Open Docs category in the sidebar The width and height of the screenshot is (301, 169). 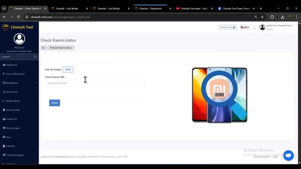pos(11,128)
